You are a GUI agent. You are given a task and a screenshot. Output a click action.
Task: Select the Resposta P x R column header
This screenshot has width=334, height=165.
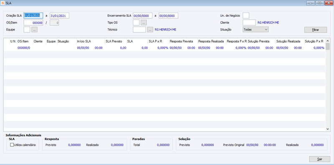pos(237,42)
